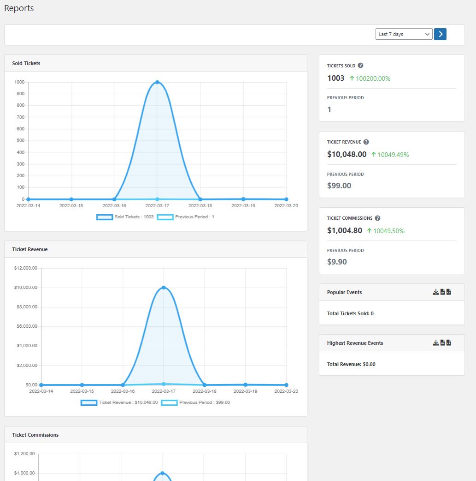This screenshot has width=476, height=481.
Task: Click the Sold Tickets chart point for 2022-03-19
Action: pyautogui.click(x=243, y=199)
